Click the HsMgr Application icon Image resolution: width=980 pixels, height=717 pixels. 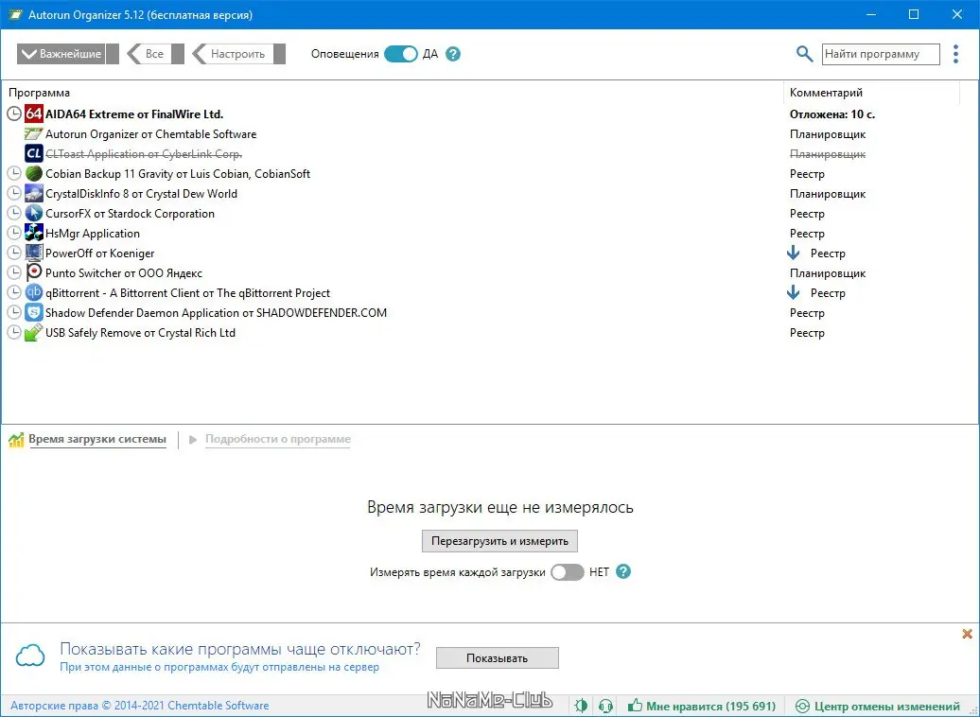click(x=34, y=233)
